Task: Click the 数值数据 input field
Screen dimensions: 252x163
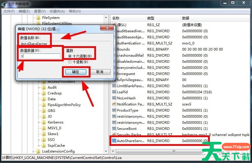Action: 40,56
